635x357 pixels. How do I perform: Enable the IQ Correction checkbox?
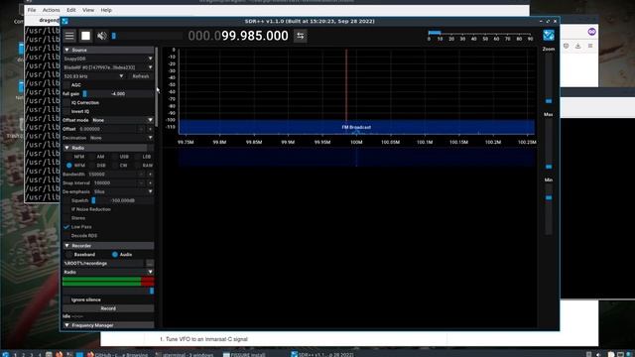pos(66,103)
